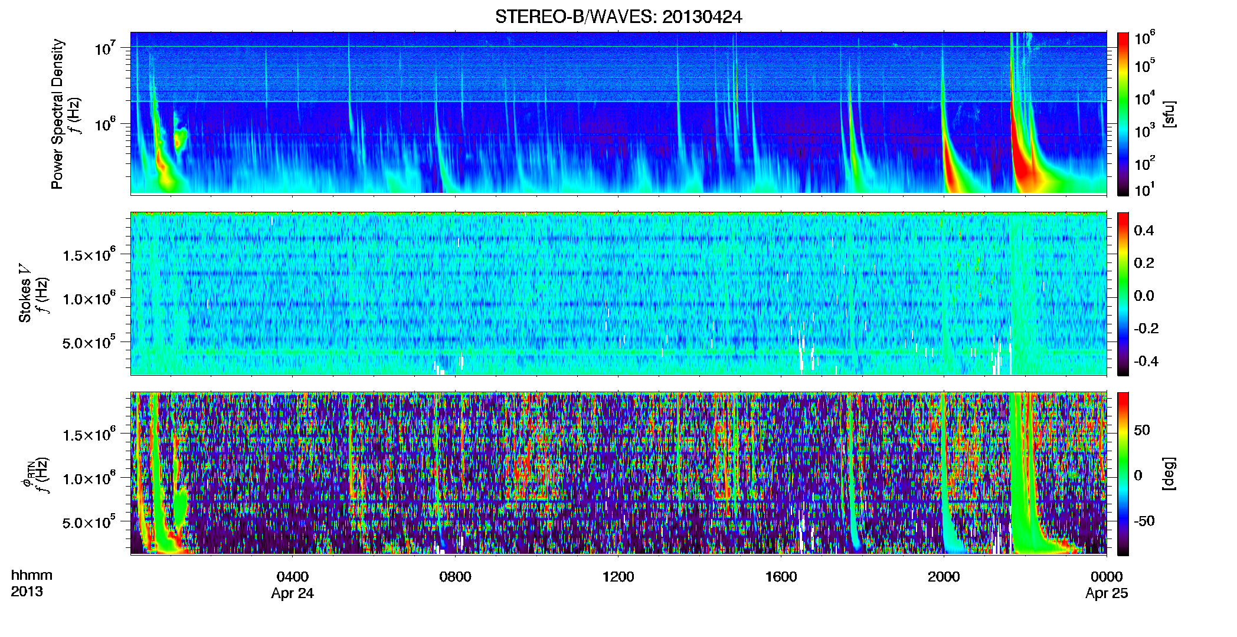Viewport: 1237px width, 637px height.
Task: Click the plot title STEREO-B/WAVES: 20130424
Action: pyautogui.click(x=618, y=17)
